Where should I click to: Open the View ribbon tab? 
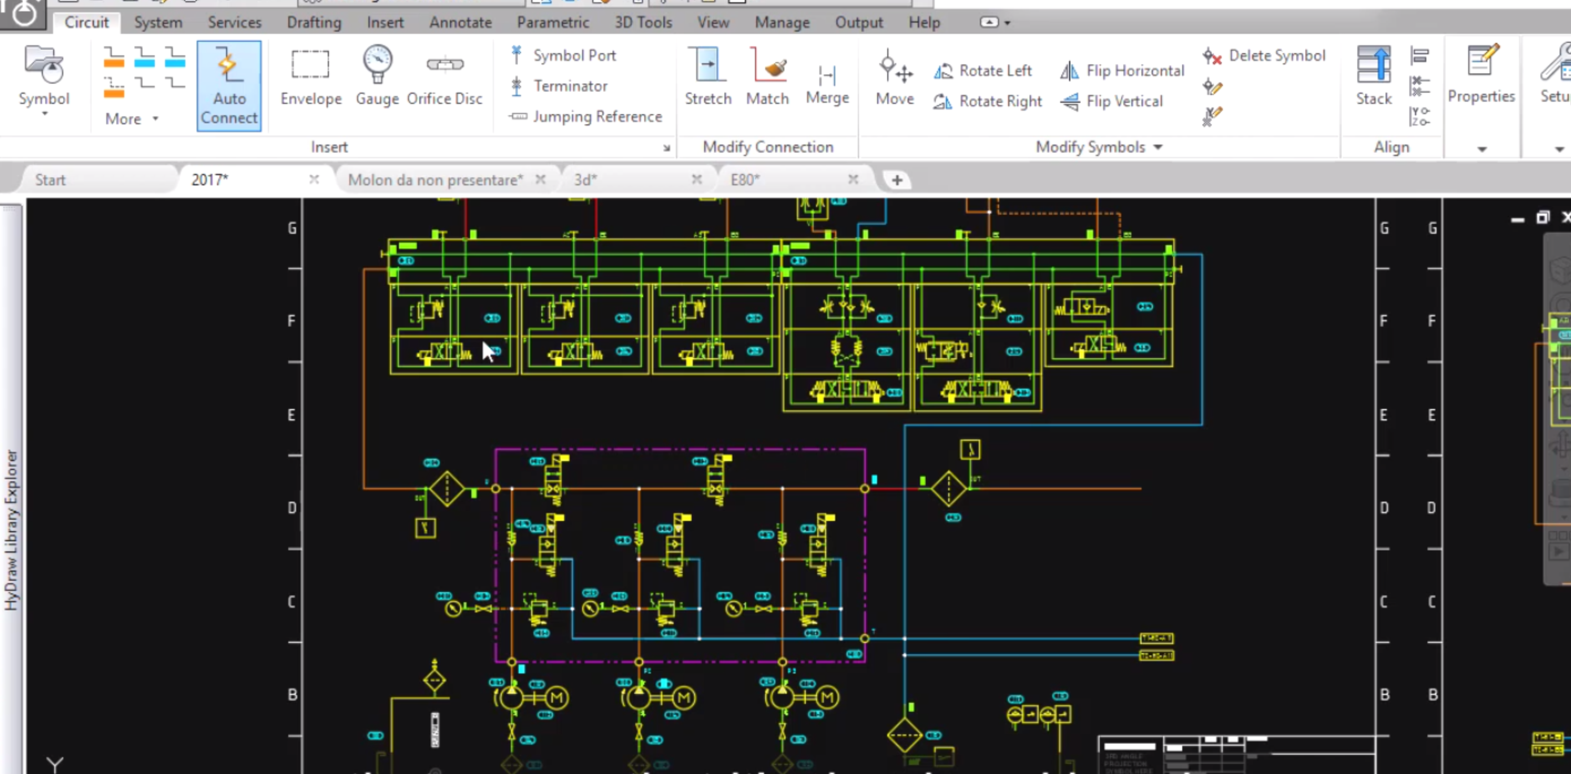click(713, 23)
